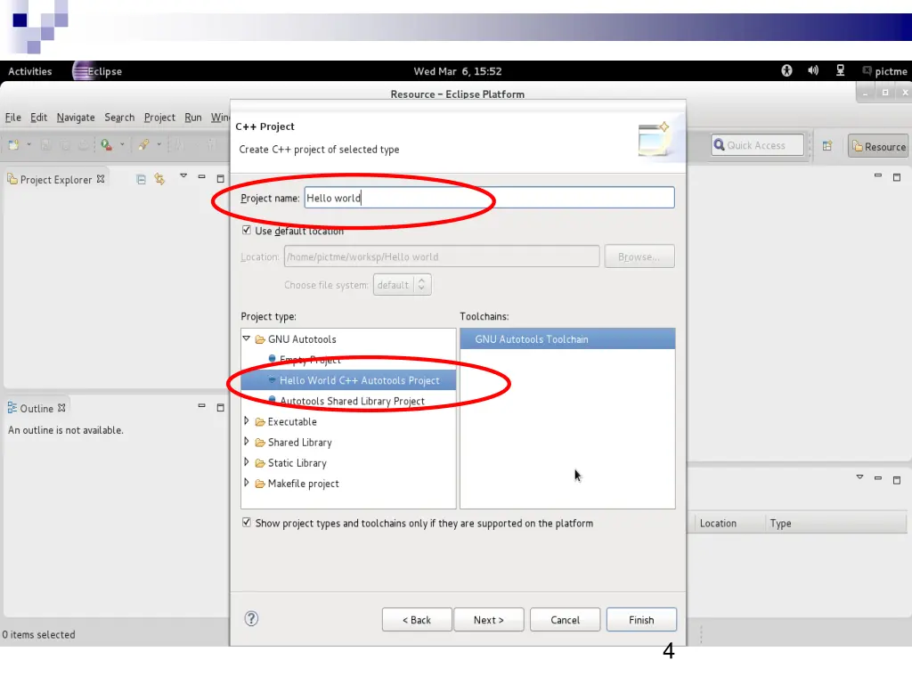Expand the Static Library project type
The height and width of the screenshot is (684, 912).
(x=247, y=462)
